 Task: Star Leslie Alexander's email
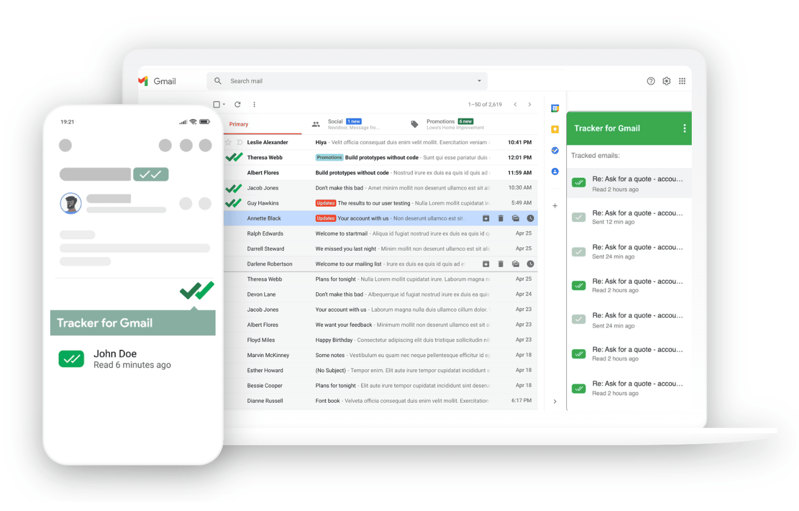click(228, 142)
